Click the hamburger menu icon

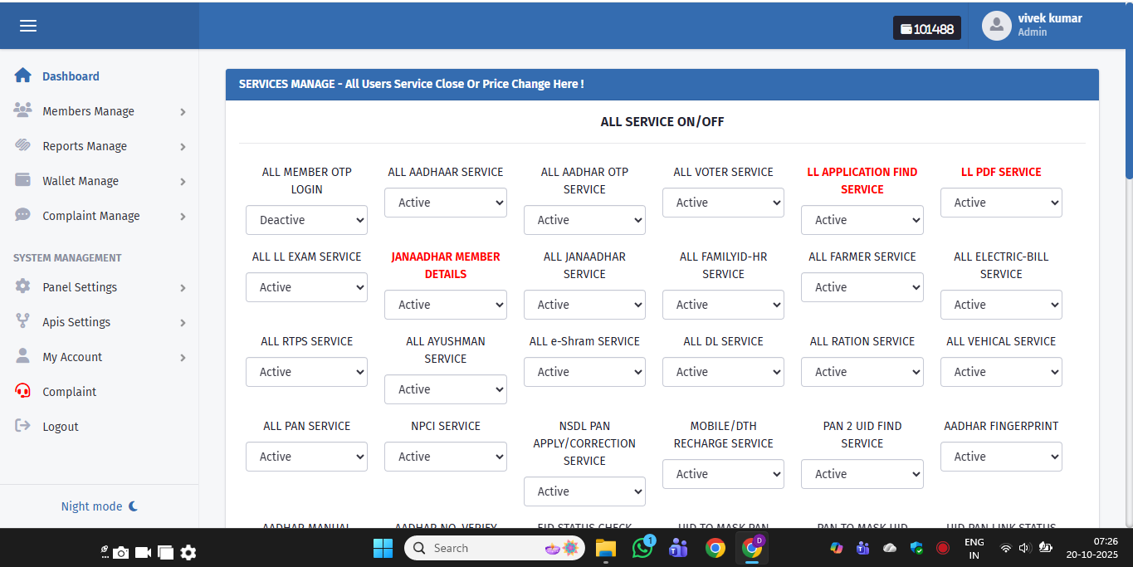click(x=28, y=26)
